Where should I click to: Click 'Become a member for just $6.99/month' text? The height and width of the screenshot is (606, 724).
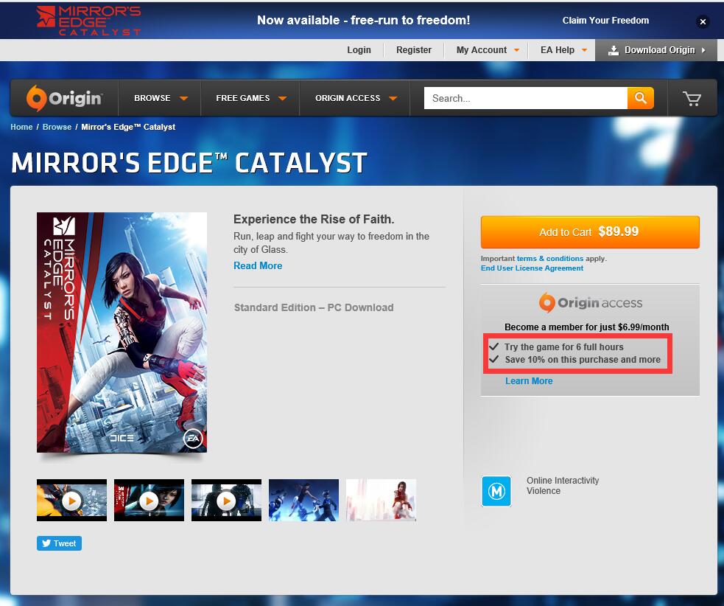[586, 327]
